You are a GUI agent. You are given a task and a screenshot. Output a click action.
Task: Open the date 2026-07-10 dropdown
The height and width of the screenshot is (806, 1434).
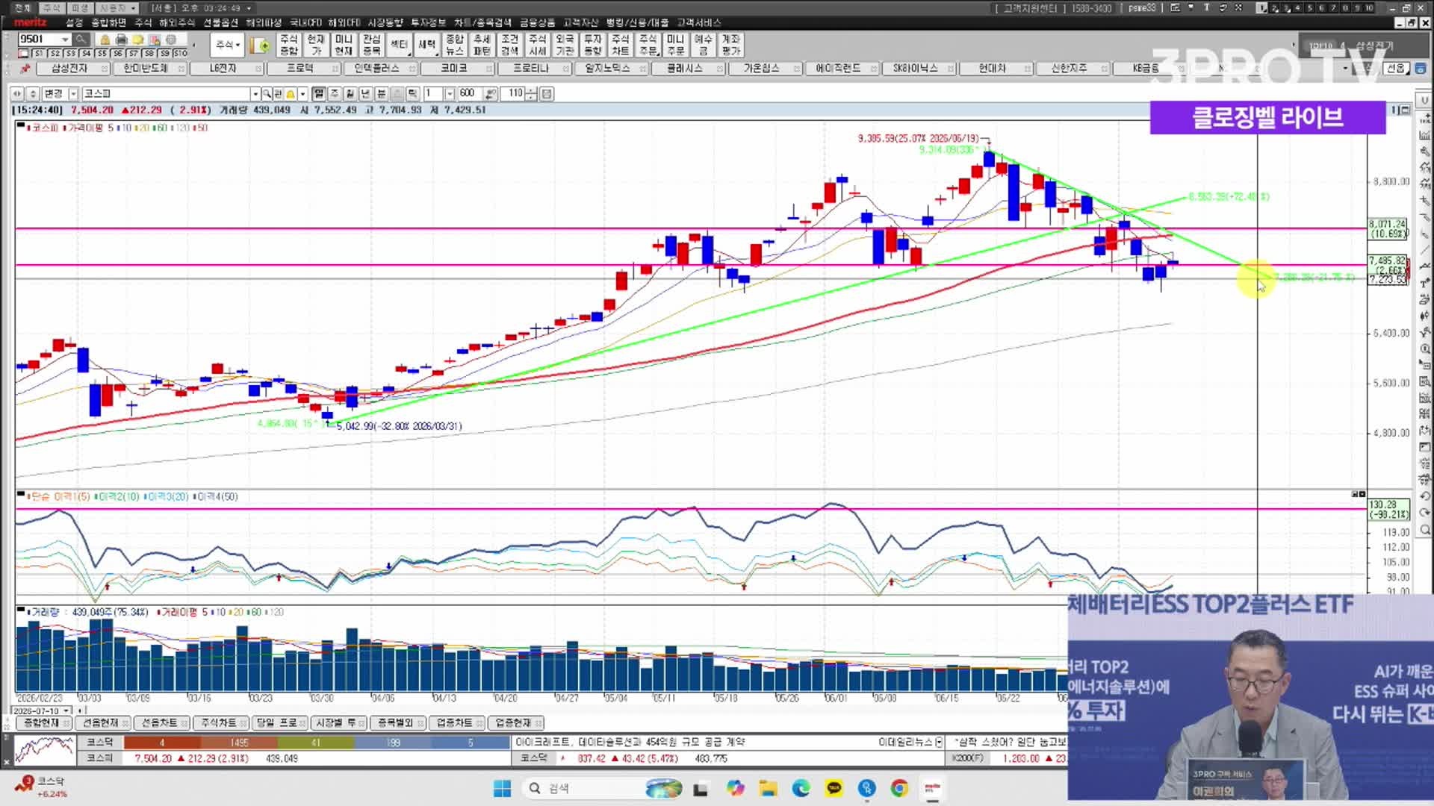pyautogui.click(x=66, y=711)
